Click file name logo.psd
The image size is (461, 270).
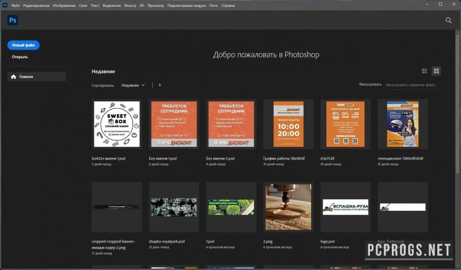tap(327, 241)
